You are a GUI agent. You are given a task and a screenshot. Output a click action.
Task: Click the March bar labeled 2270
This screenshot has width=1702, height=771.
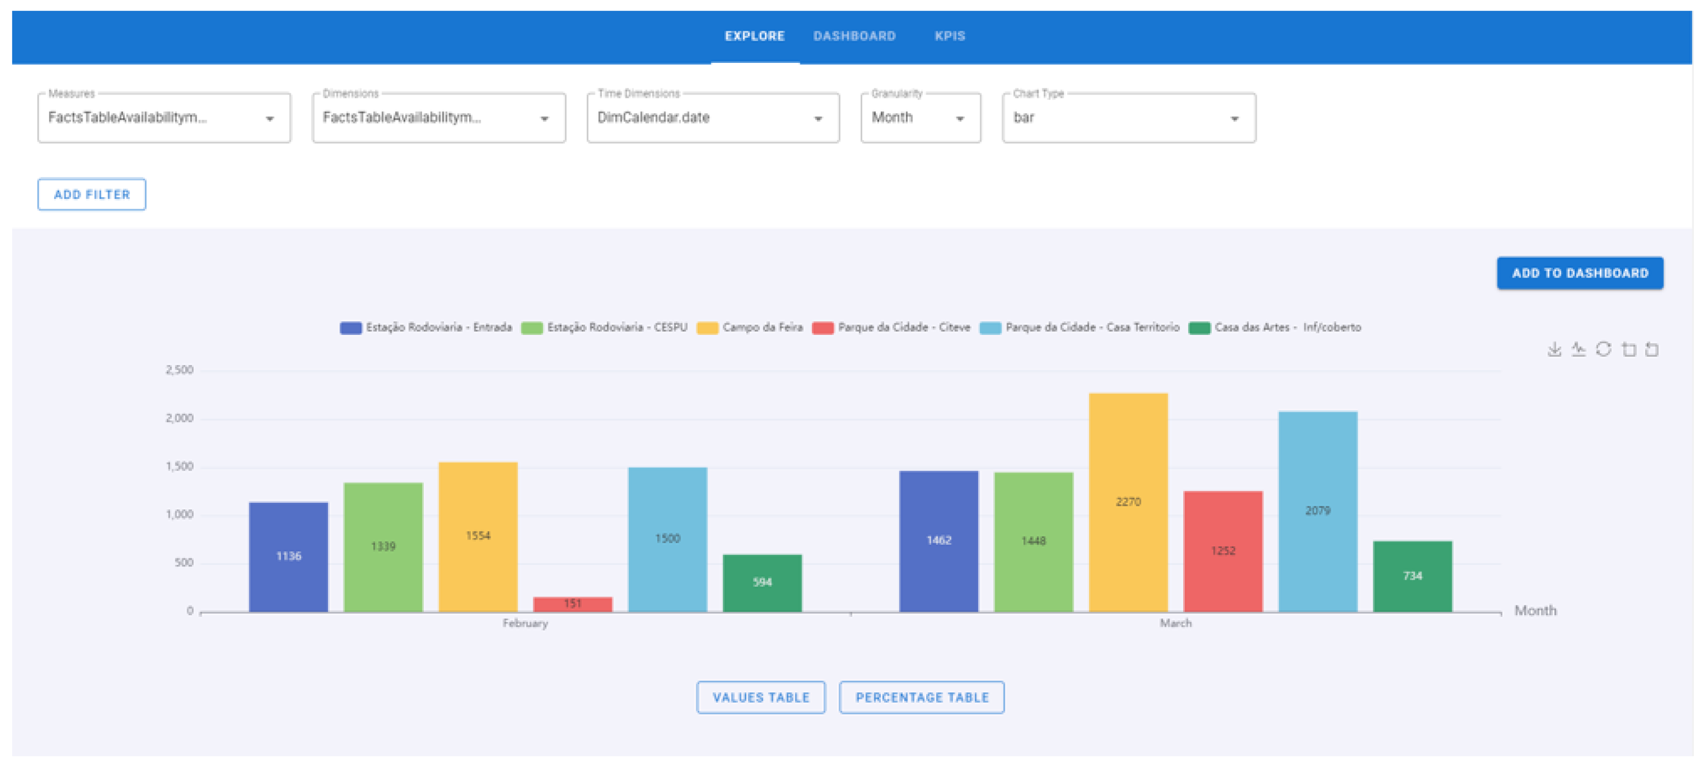(x=1128, y=502)
